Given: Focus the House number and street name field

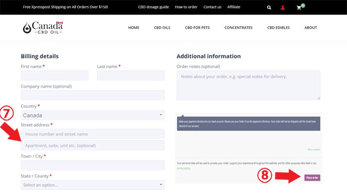Looking at the screenshot, I should click(x=93, y=134).
